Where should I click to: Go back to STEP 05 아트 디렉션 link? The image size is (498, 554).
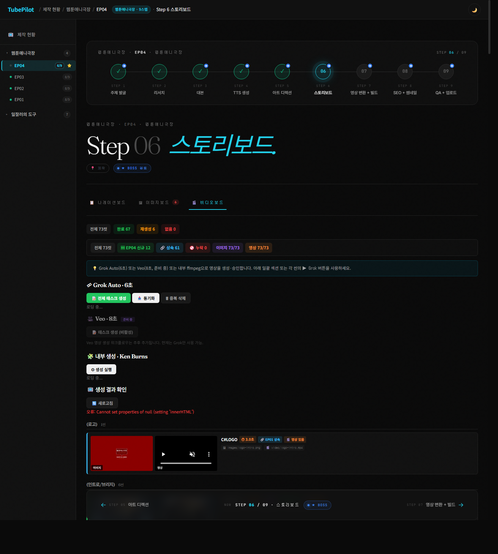point(125,505)
